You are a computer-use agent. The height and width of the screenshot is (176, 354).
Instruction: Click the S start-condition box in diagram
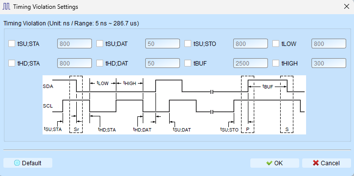coord(287,104)
